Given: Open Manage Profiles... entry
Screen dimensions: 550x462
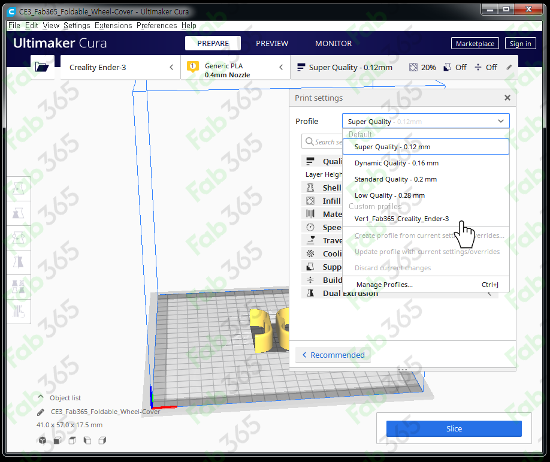Looking at the screenshot, I should click(x=426, y=285).
